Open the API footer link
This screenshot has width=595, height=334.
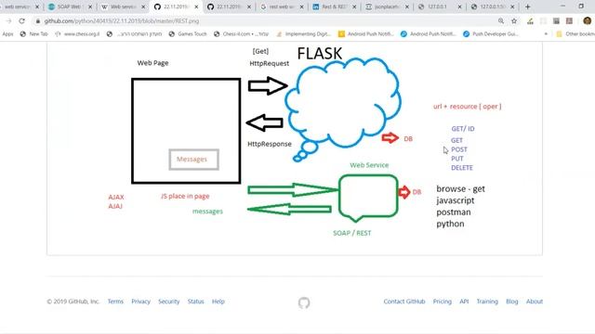464,302
